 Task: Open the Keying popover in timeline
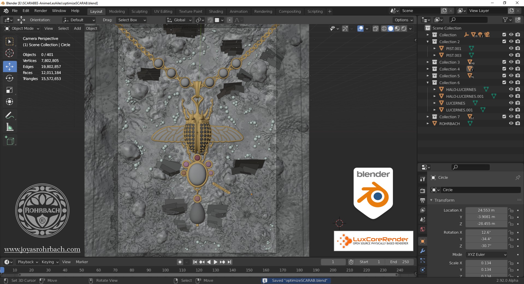(x=50, y=262)
